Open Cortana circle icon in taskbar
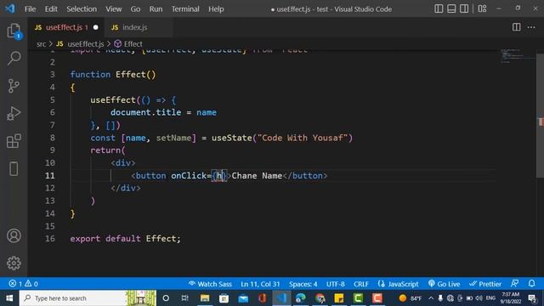This screenshot has height=306, width=544. tap(166, 298)
